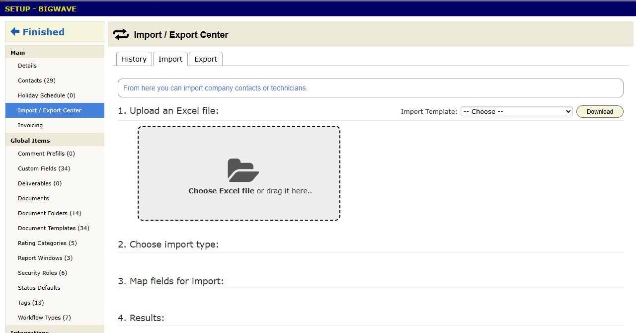
Task: Click the Import / Export Center page title
Action: pos(181,35)
